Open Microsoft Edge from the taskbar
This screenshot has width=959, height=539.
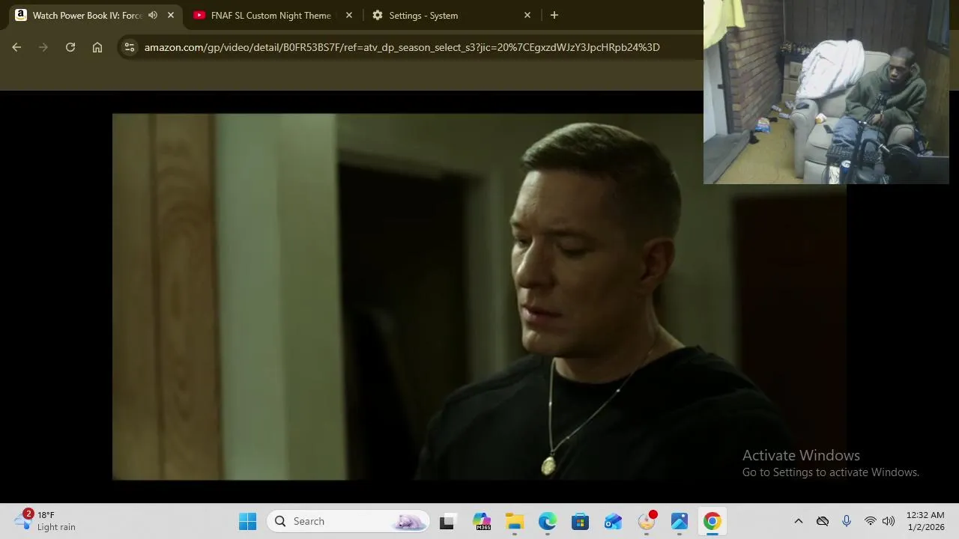tap(547, 521)
